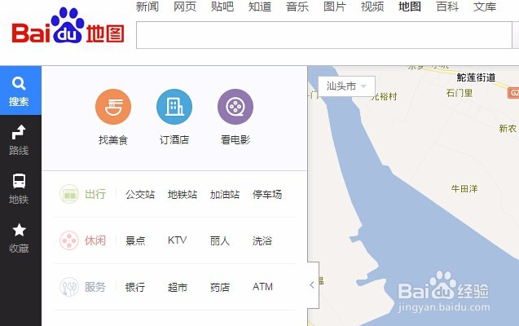The width and height of the screenshot is (519, 326).
Task: Go to the 百科 baike tab
Action: [447, 7]
